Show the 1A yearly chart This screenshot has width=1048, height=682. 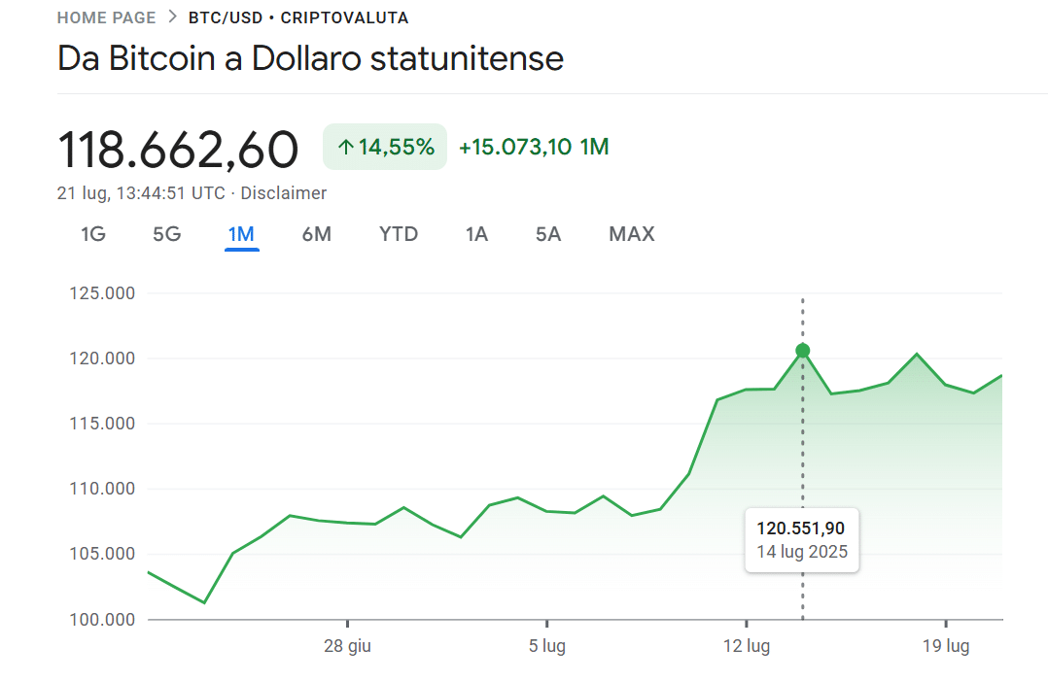(476, 234)
